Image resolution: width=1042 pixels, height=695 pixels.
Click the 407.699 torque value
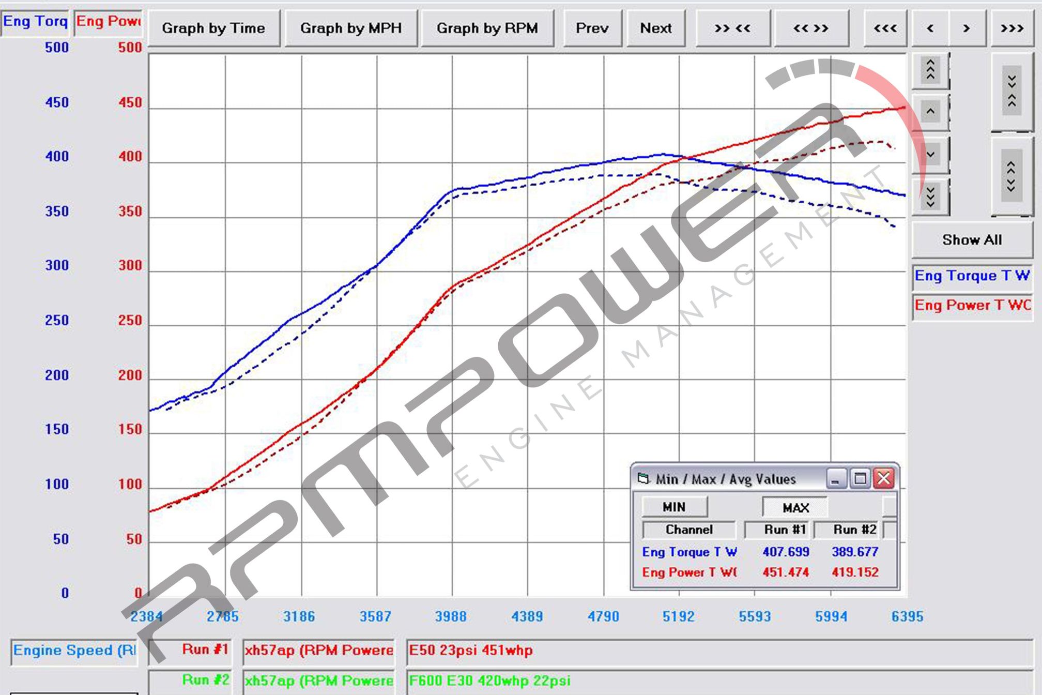click(786, 552)
